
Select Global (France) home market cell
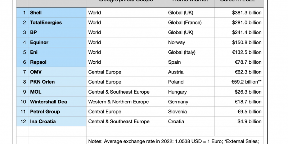[x=190, y=22]
